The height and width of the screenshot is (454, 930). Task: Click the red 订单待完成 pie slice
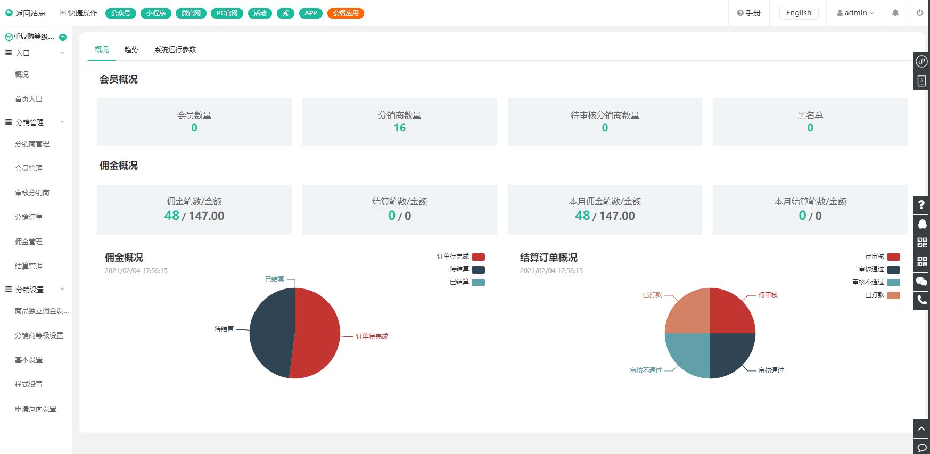(318, 334)
